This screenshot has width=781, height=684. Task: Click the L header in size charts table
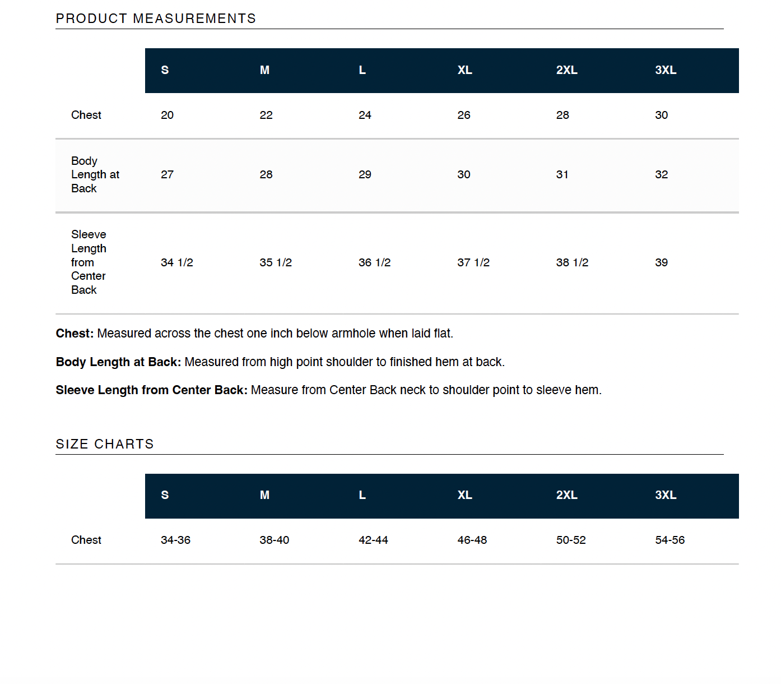click(362, 495)
